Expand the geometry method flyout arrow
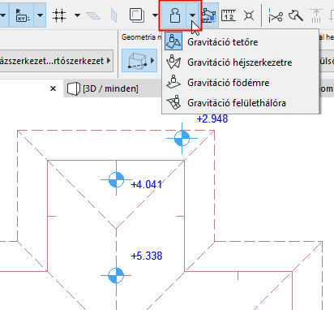The image size is (334, 310). pyautogui.click(x=152, y=60)
